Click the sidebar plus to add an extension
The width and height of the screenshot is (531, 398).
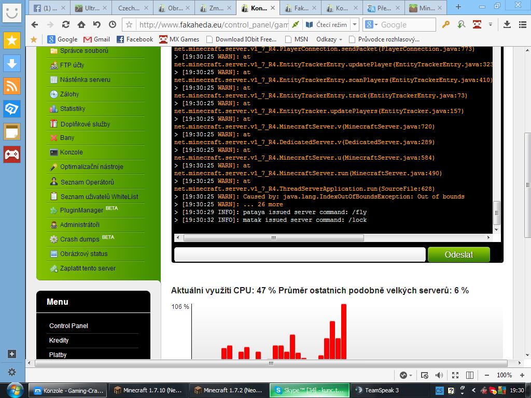click(12, 354)
